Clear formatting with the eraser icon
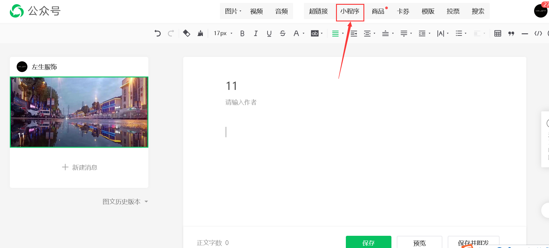This screenshot has width=549, height=248. tap(186, 33)
